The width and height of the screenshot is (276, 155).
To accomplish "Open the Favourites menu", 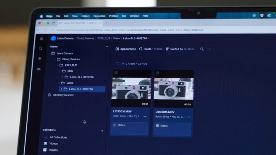I will coord(99,16).
